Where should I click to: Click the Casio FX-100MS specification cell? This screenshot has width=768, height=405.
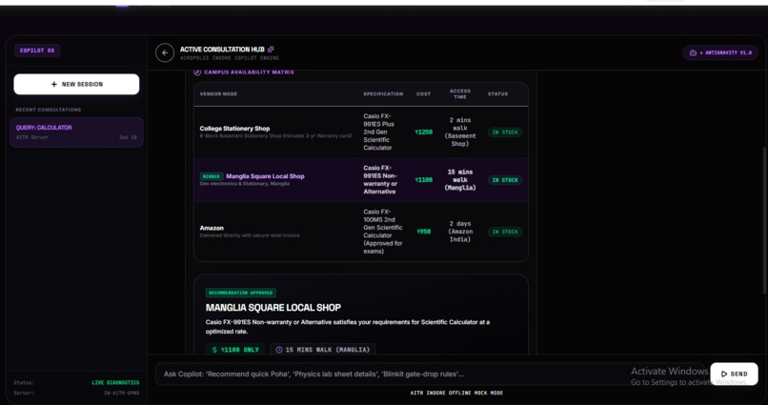click(x=383, y=232)
